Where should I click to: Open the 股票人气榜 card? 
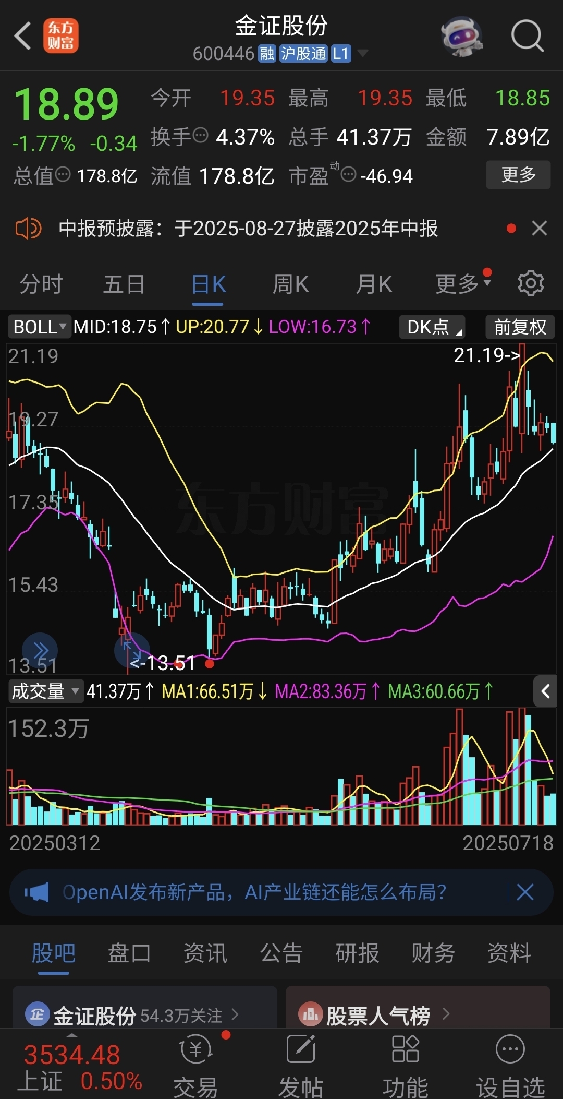point(418,1008)
